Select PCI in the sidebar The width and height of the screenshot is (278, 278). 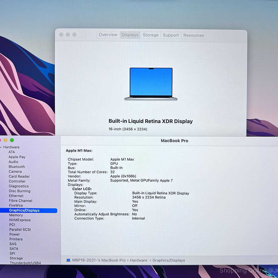tap(12, 225)
